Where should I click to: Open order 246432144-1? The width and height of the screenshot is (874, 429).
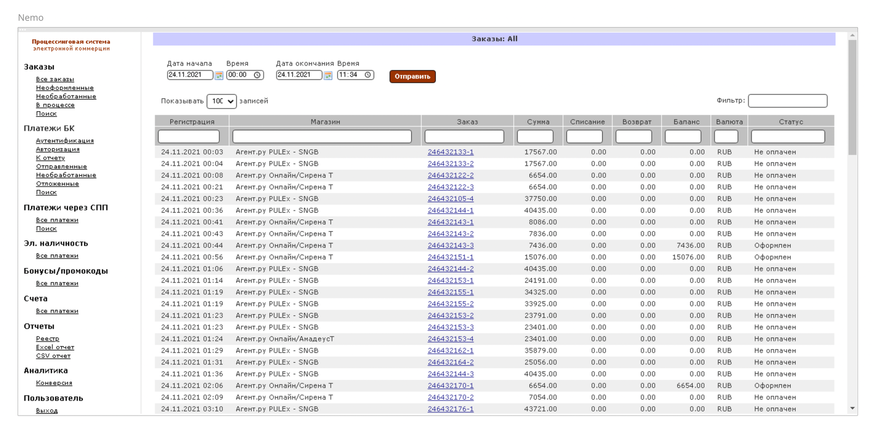(x=451, y=210)
